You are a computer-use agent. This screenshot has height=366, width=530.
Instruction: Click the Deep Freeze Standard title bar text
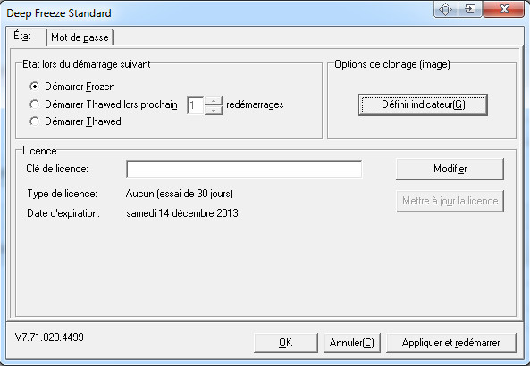(59, 13)
